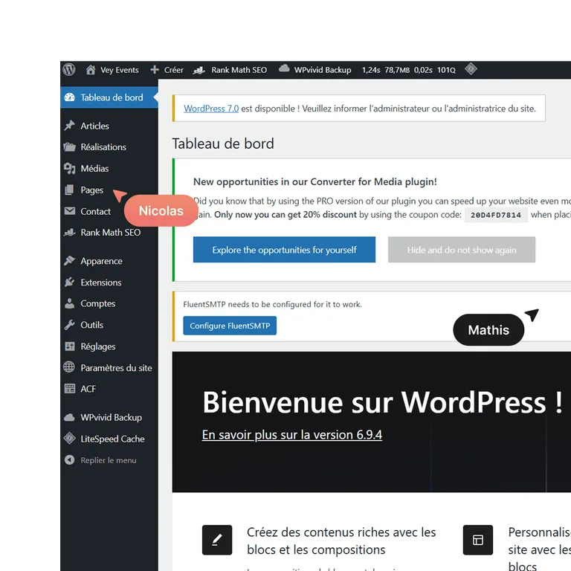Open the Extensions menu label
Screen dimensions: 571x571
[x=101, y=283]
